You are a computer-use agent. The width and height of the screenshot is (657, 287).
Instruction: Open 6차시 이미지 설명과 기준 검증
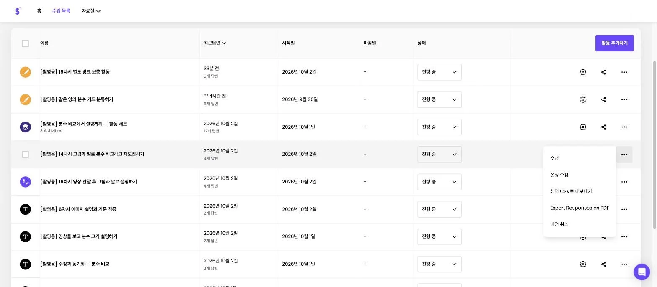(x=78, y=209)
